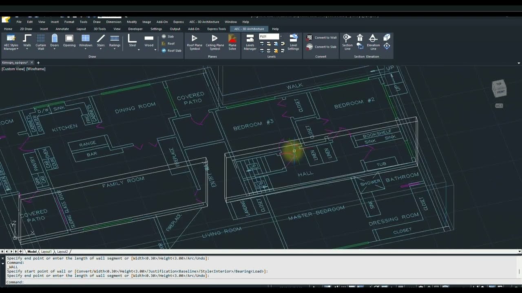
Task: Open the AEC Styles Manager tool
Action: click(x=11, y=42)
